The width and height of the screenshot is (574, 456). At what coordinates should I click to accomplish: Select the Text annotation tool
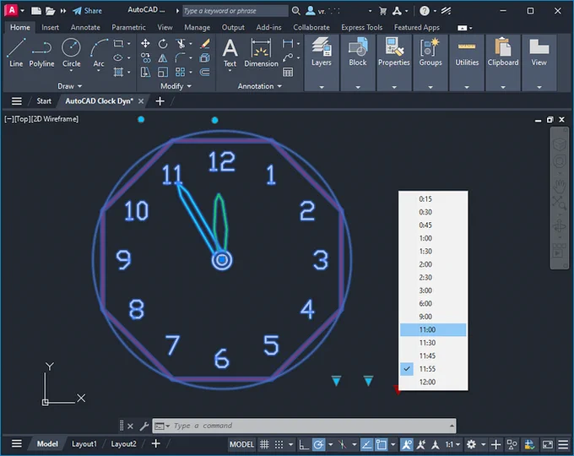(230, 52)
